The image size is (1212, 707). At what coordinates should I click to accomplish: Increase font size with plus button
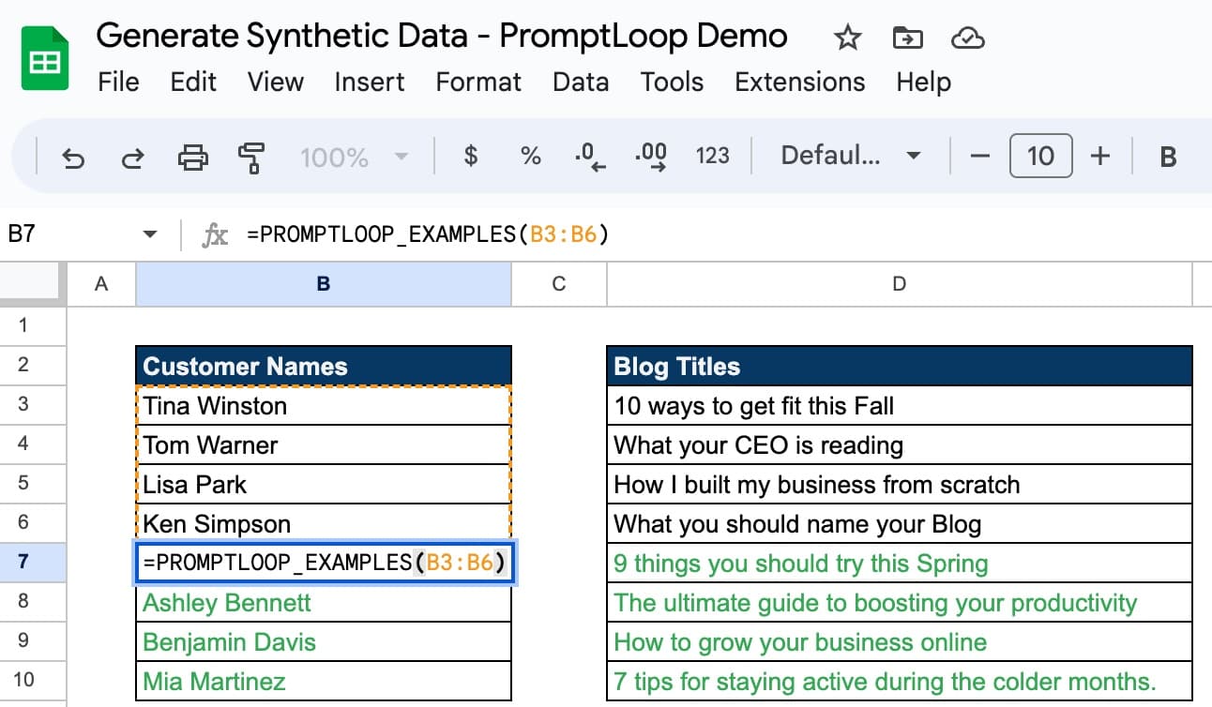pos(1100,156)
